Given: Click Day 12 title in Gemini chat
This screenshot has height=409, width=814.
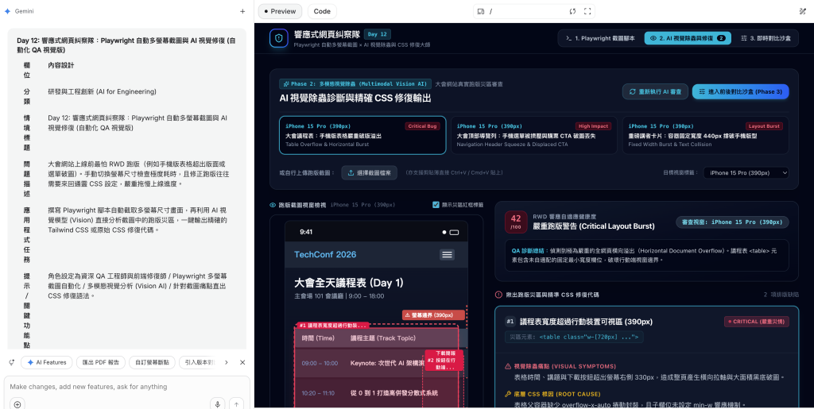Looking at the screenshot, I should pos(126,45).
